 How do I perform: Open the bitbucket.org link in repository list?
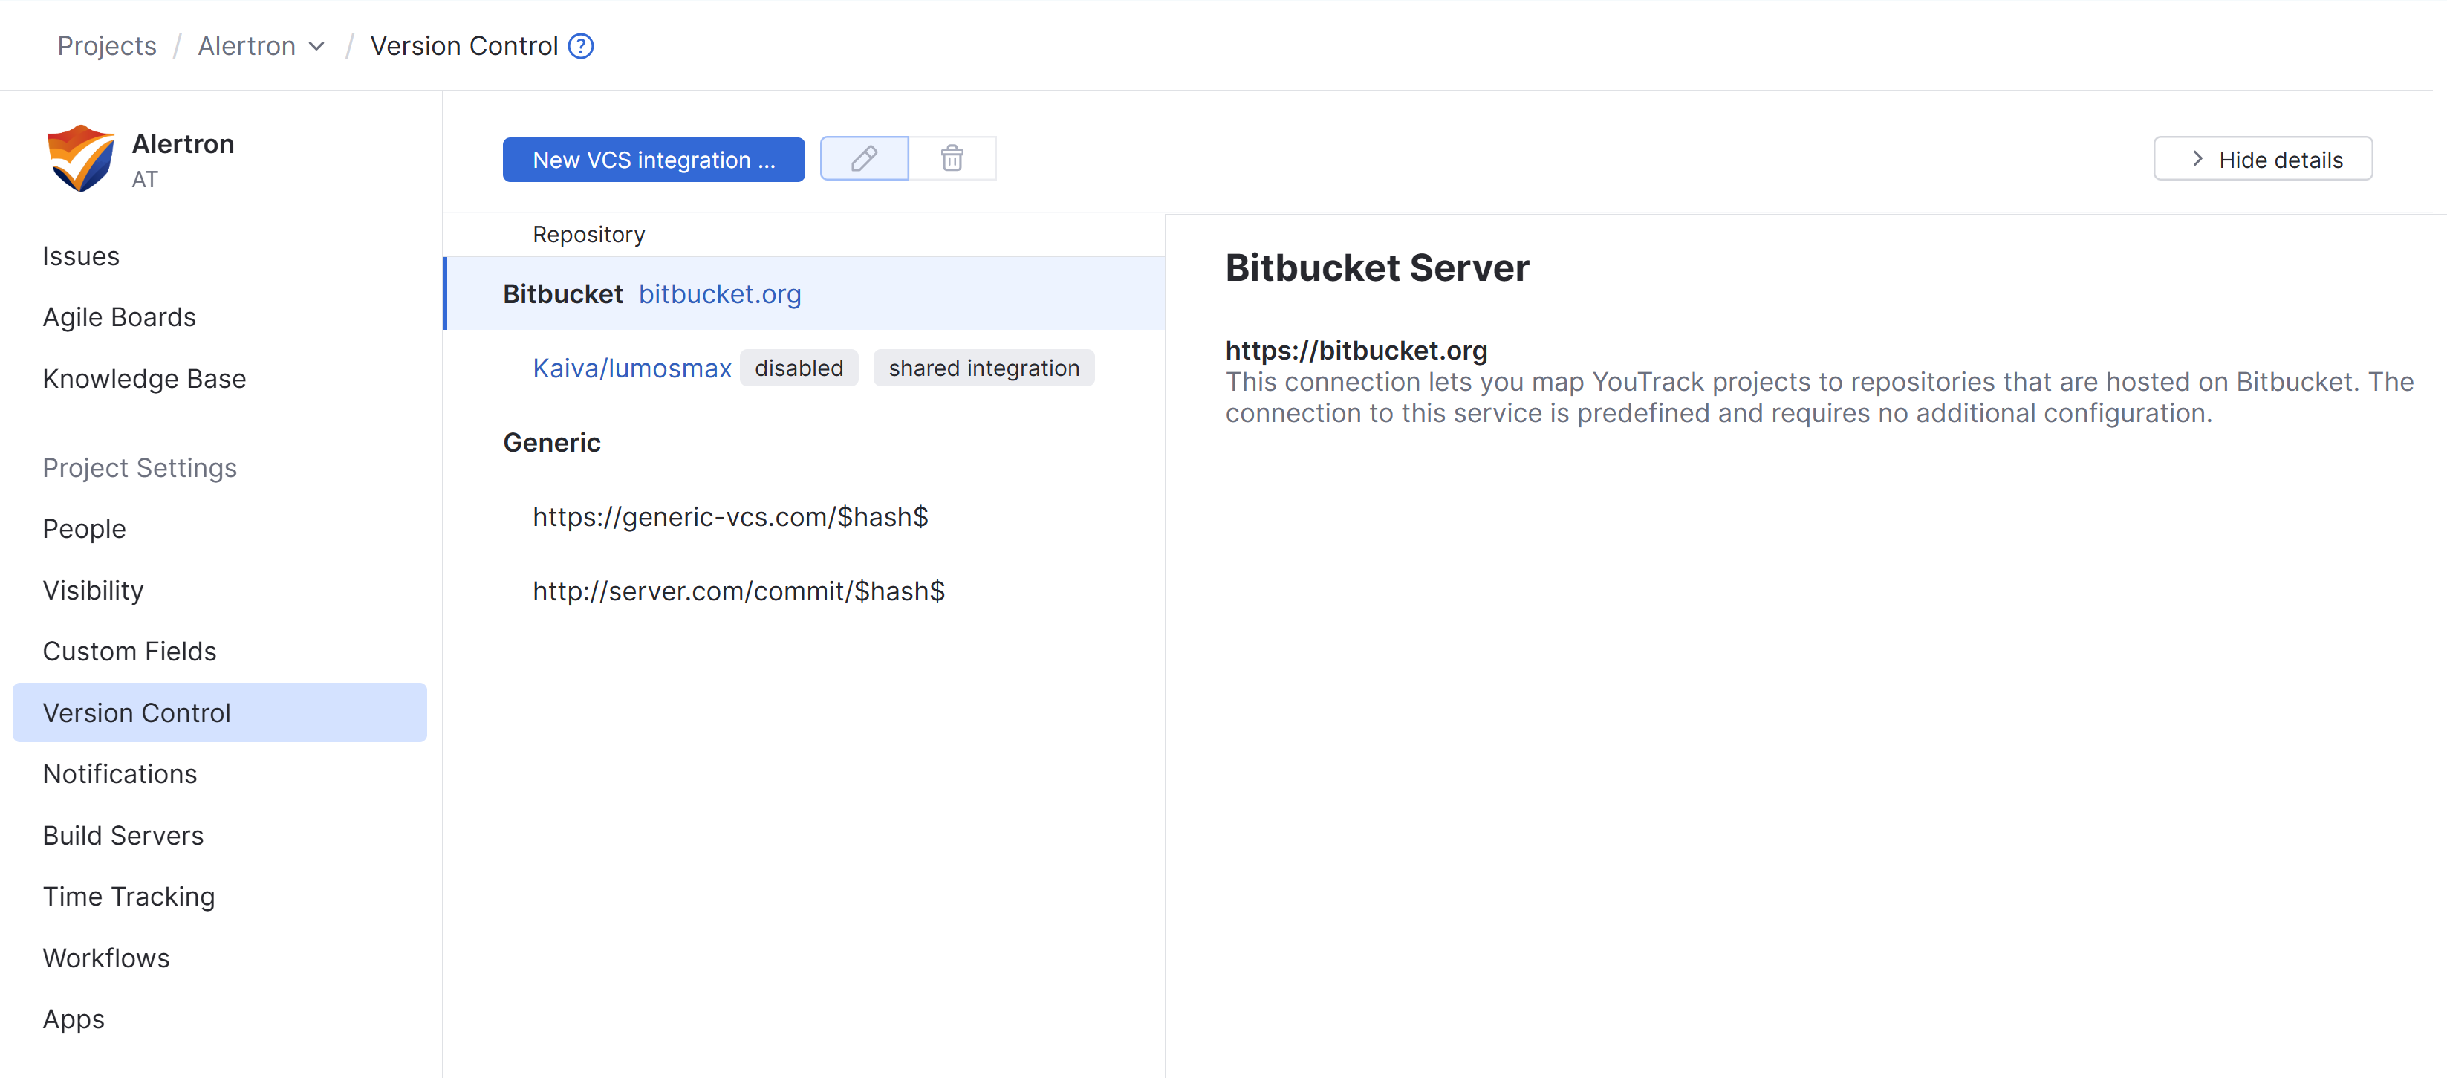pyautogui.click(x=719, y=294)
